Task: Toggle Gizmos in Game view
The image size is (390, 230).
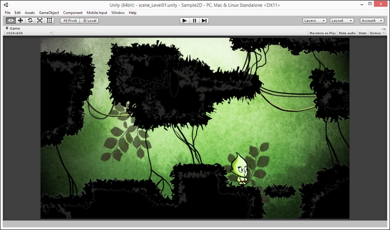Action: coord(375,33)
